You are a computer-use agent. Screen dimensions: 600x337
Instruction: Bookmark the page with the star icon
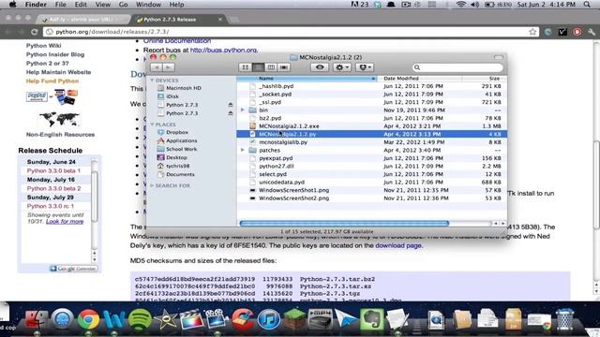point(532,32)
